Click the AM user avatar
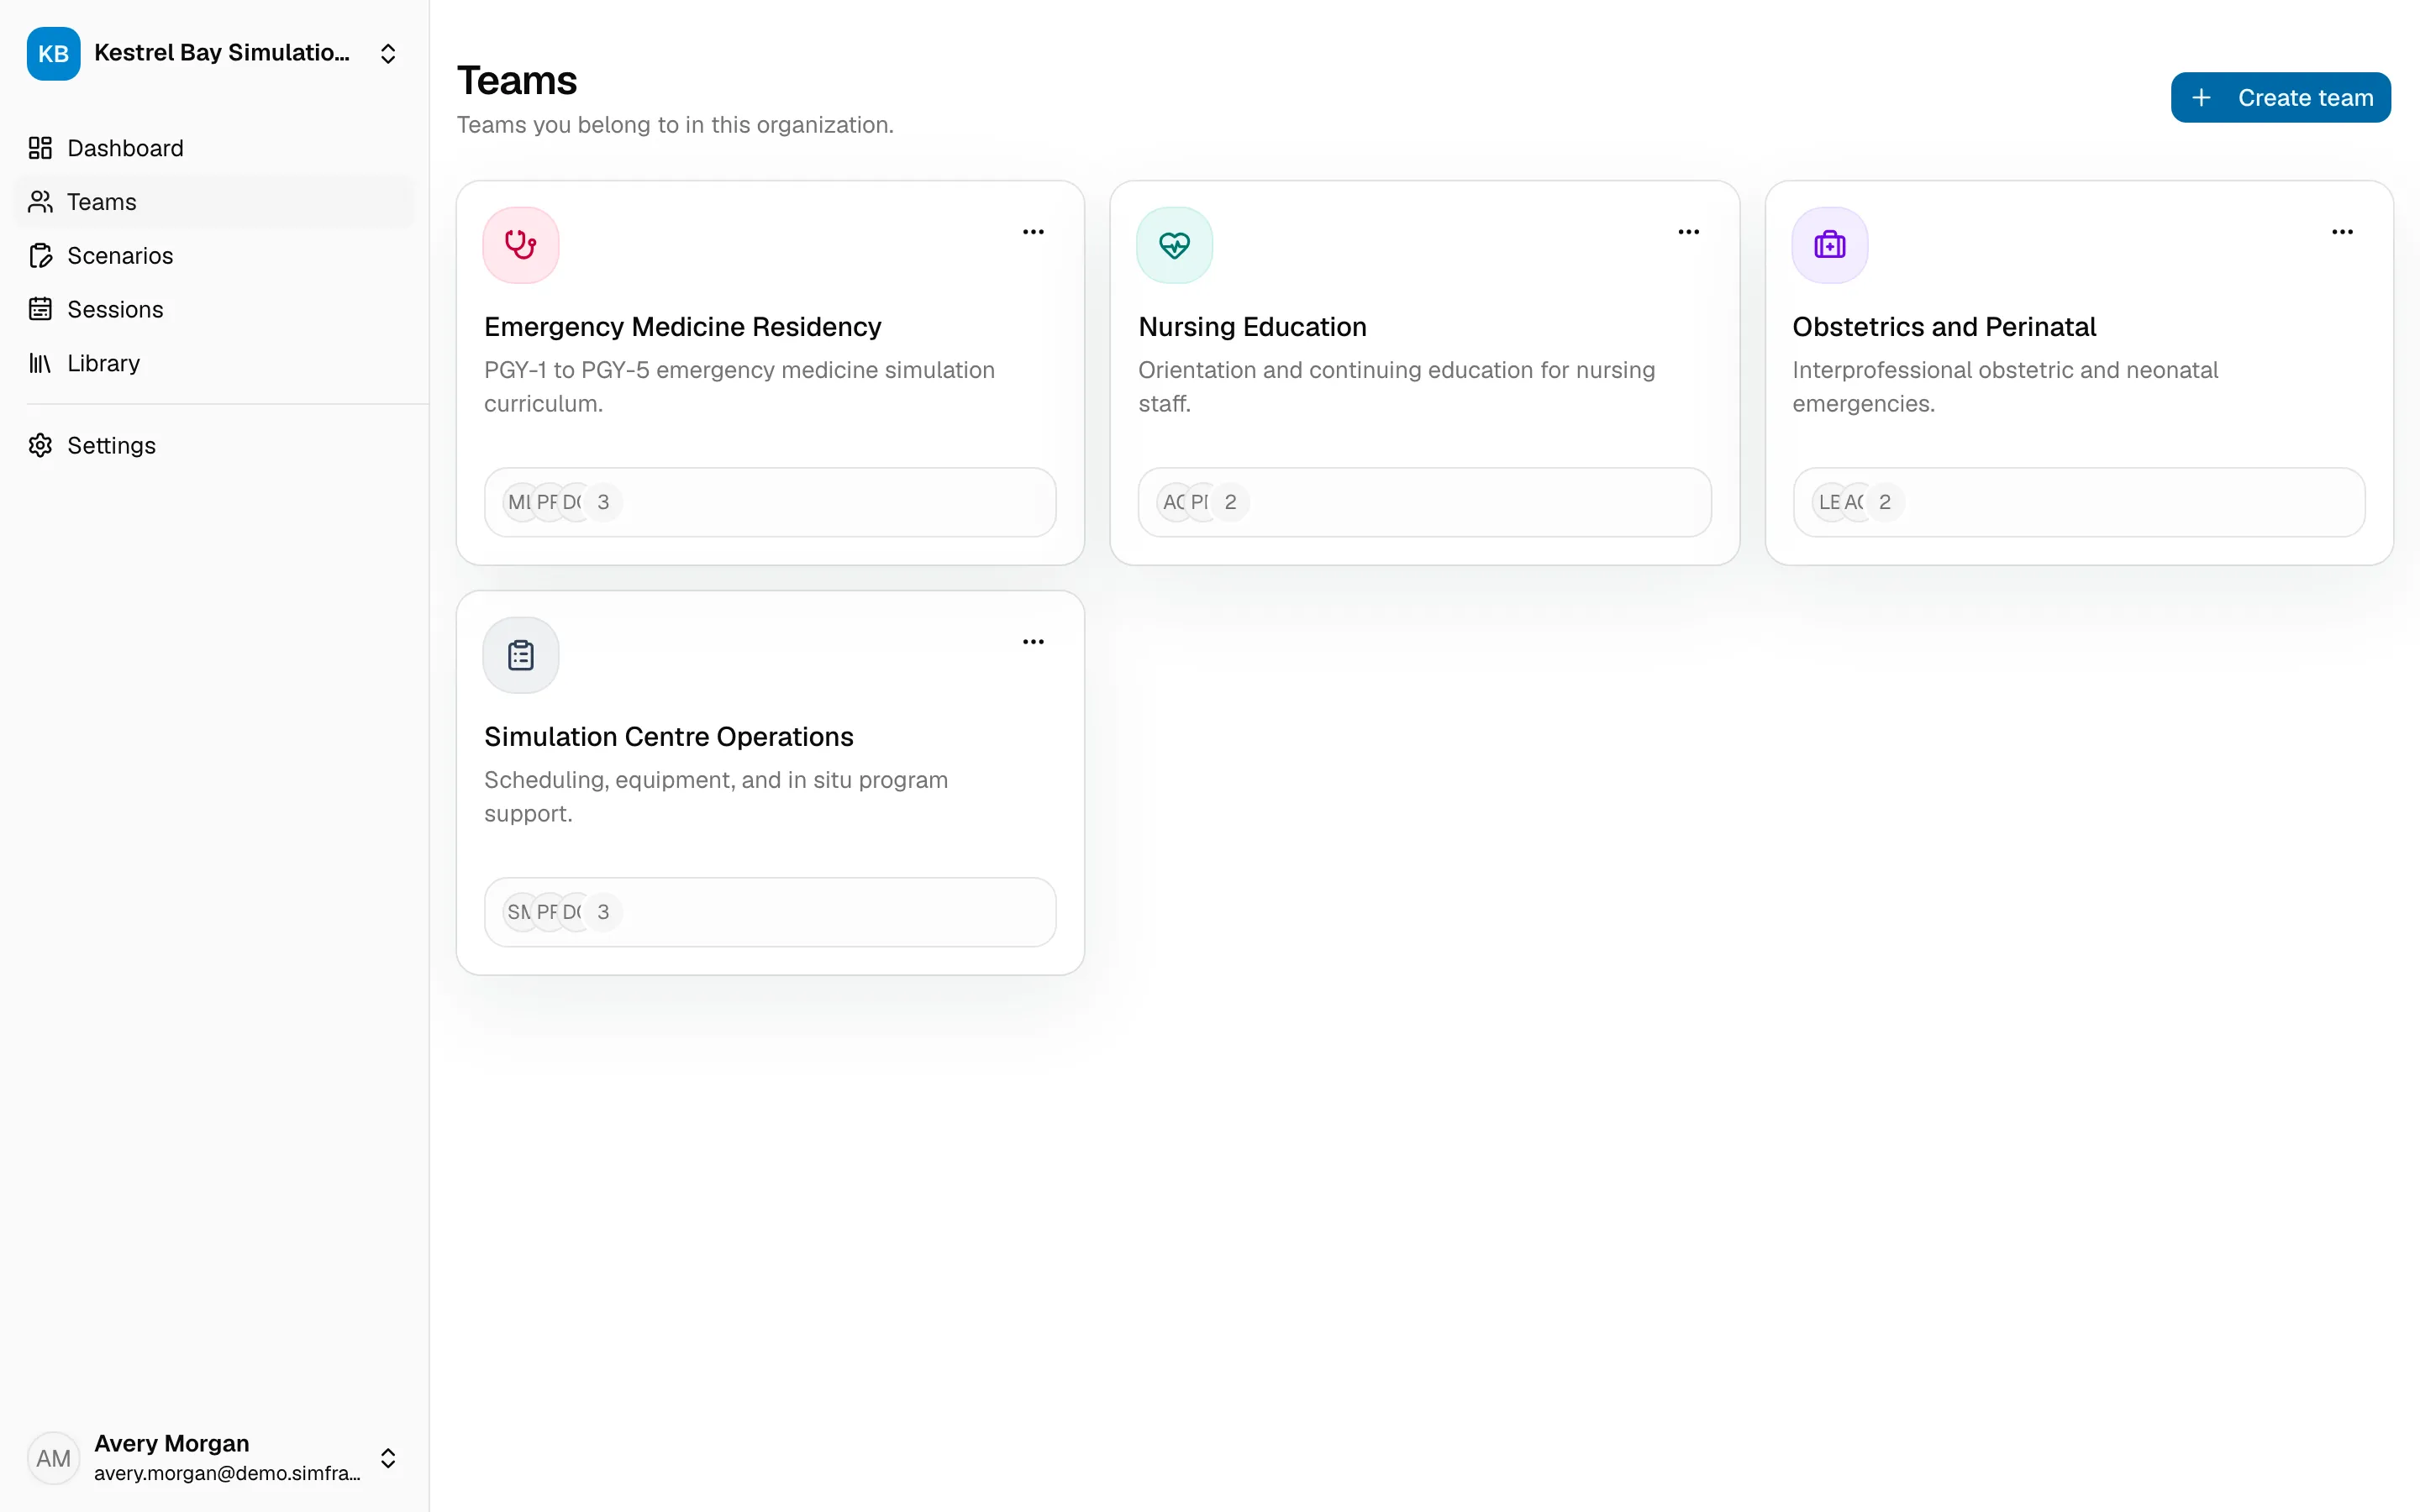The width and height of the screenshot is (2420, 1512). point(53,1458)
